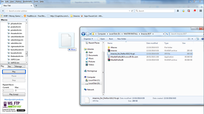Select MozillaFirefox36 WinRAR archive
Screen dimensions: 204x114
[150, 60]
